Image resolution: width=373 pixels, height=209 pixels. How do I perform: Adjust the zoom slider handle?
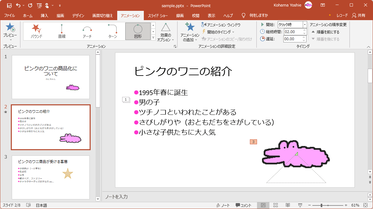pos(322,205)
